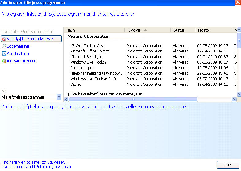
Task: Click the Udgiver cell of the Opslag row
Action: [x=144, y=84]
